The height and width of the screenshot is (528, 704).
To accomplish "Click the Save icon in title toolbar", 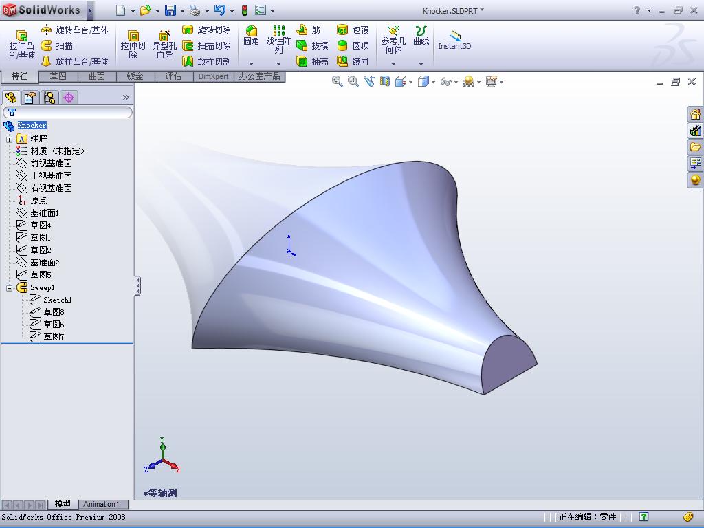I will 170,10.
